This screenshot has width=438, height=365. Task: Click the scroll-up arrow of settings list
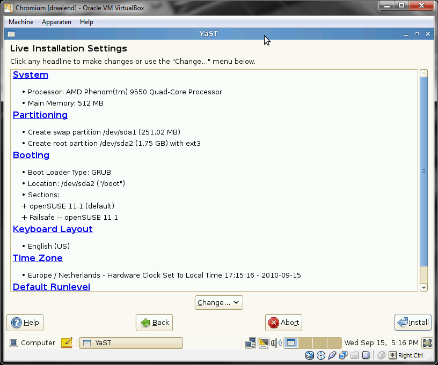tap(424, 73)
